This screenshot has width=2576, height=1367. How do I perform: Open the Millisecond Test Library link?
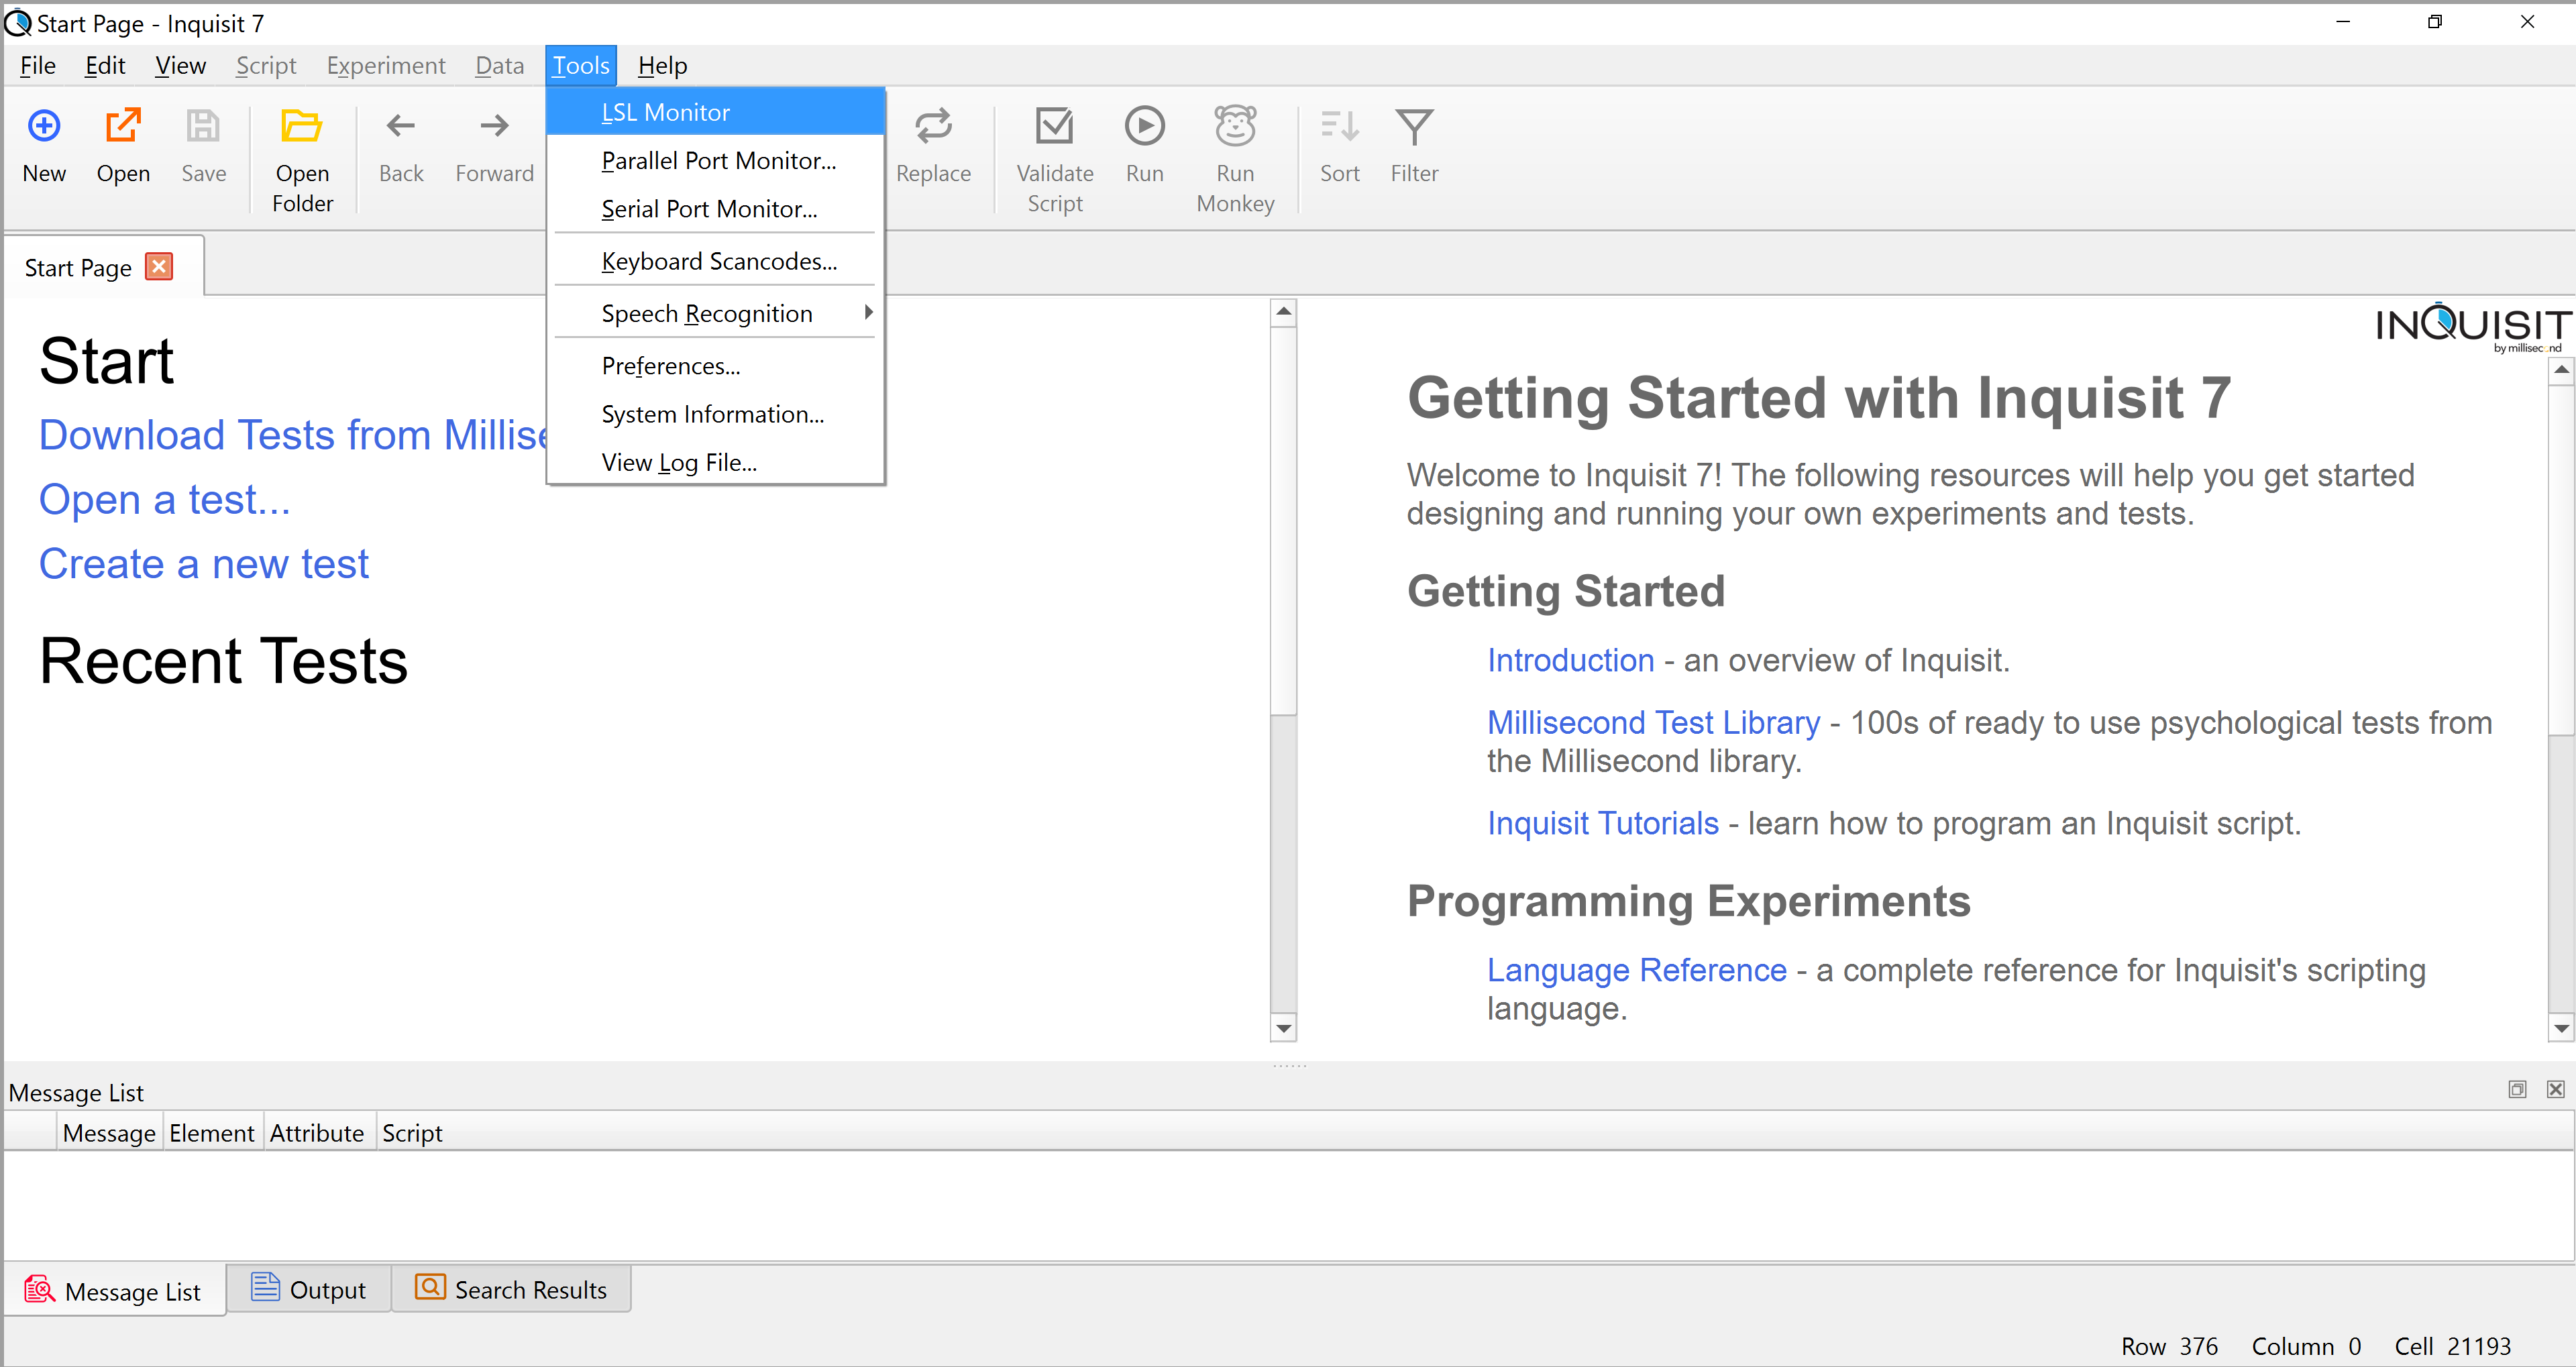(1653, 722)
